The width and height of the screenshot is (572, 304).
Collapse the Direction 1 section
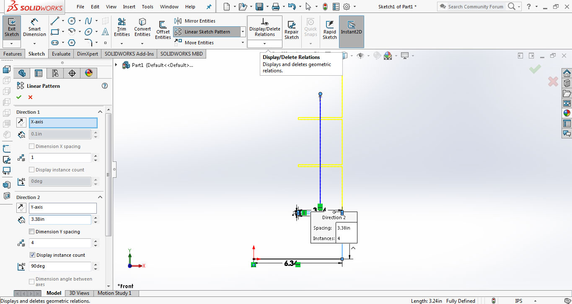coord(100,112)
